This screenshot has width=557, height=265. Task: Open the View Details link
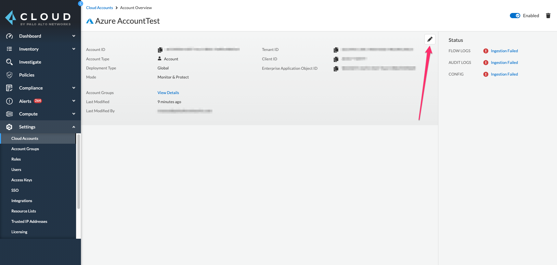coord(168,93)
